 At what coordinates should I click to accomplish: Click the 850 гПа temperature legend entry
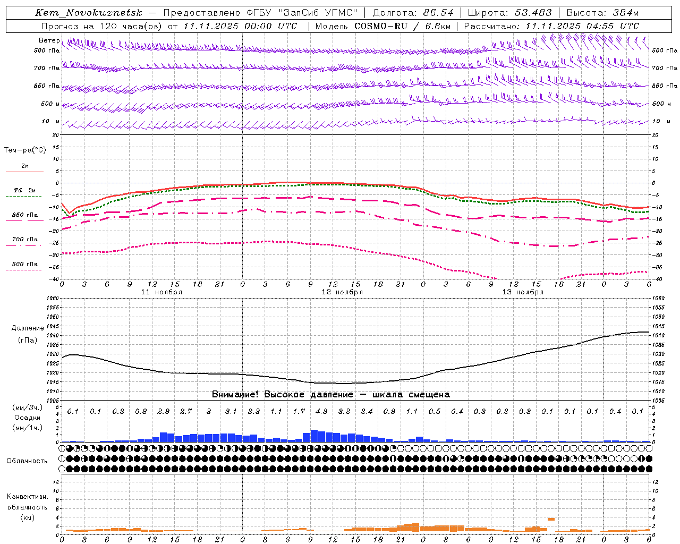(25, 215)
